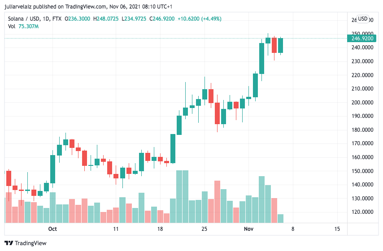Click the Nov date marker on time axis
Viewport: 383px width, 251px height.
point(248,229)
